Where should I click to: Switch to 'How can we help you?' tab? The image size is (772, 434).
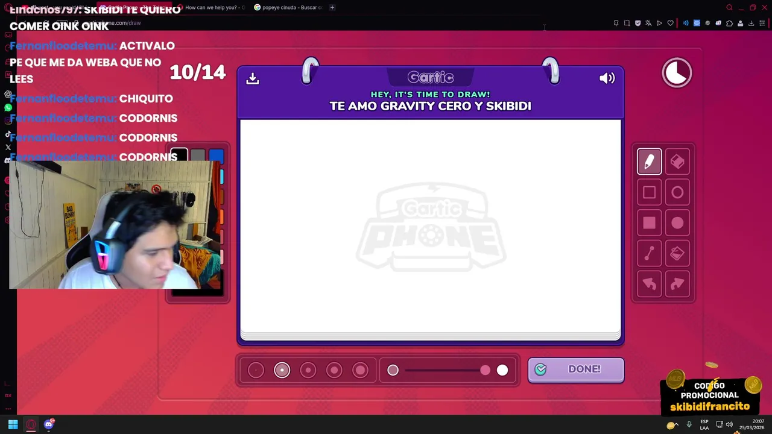pyautogui.click(x=211, y=7)
